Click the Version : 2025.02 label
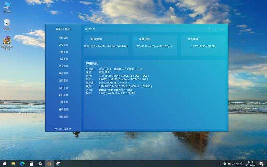 coord(63,129)
